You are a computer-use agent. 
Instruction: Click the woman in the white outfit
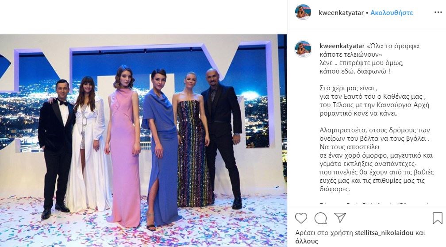click(88, 144)
